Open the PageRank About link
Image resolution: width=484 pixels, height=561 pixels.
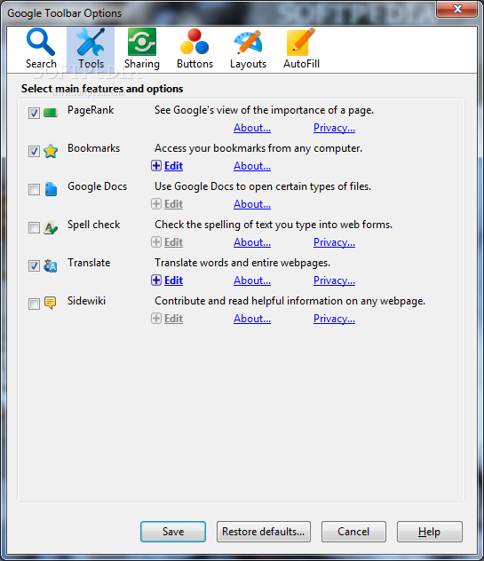click(252, 128)
